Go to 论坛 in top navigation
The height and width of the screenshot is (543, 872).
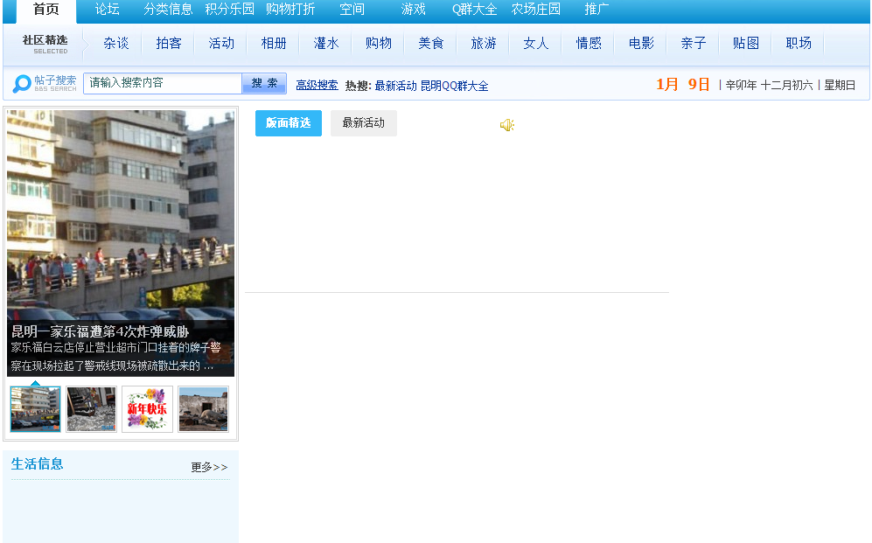point(107,10)
